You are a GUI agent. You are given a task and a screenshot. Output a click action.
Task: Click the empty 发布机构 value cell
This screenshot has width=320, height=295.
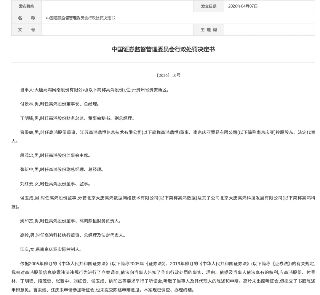pyautogui.click(x=118, y=6)
